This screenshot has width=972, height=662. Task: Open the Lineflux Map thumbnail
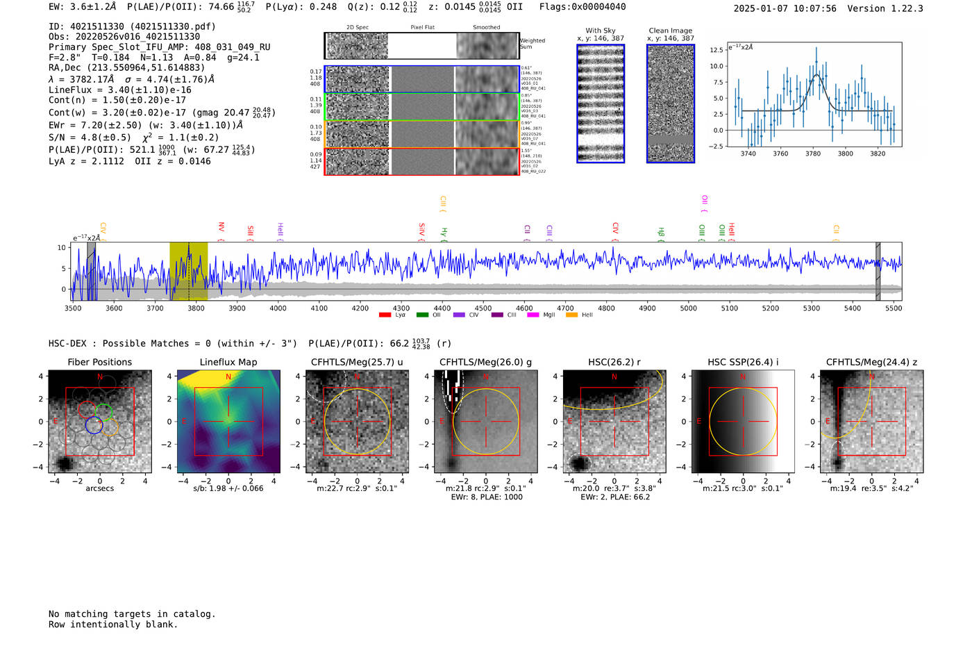pyautogui.click(x=228, y=422)
